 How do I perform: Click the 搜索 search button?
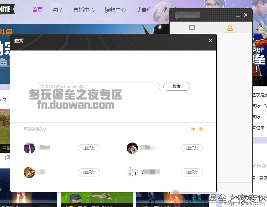click(x=177, y=86)
